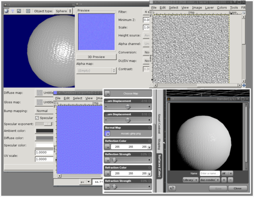The image size is (254, 197).
Task: Click scroll-up arrow in top-right GIMP window
Action: pyautogui.click(x=243, y=17)
